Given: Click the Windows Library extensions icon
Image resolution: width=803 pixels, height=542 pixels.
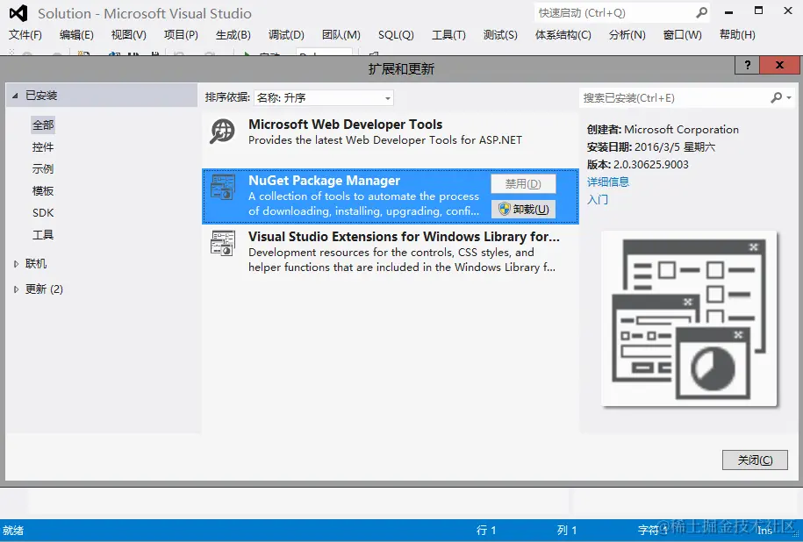Looking at the screenshot, I should tap(223, 243).
